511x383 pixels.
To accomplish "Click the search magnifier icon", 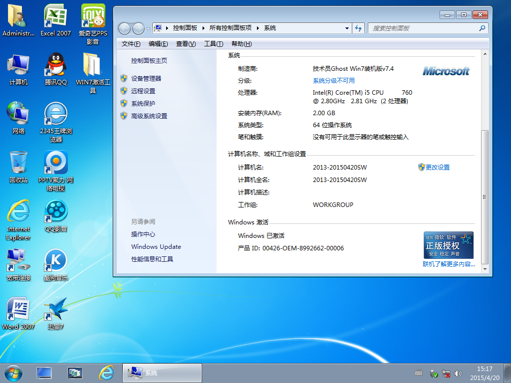I will pos(483,28).
